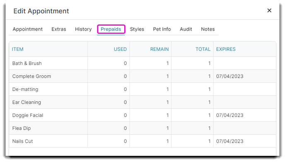285x167 pixels.
Task: Go to the History tab
Action: [x=83, y=29]
